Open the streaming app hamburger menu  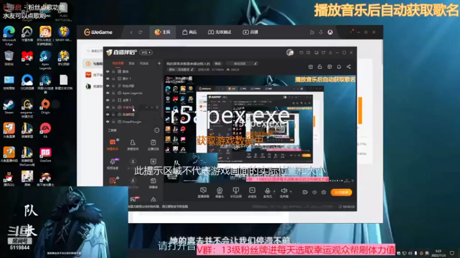click(330, 53)
